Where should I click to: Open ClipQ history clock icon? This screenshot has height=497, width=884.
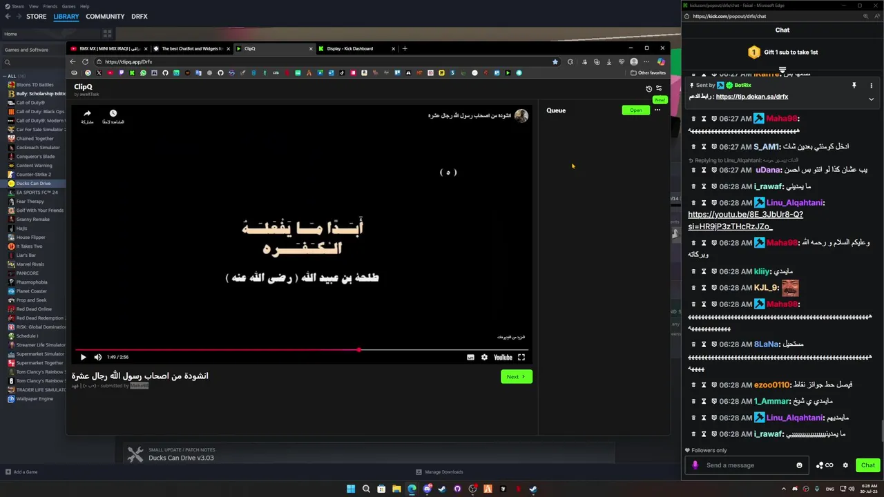click(x=648, y=88)
